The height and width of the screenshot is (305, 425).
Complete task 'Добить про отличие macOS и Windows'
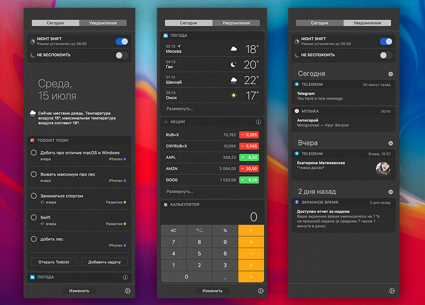tap(34, 152)
